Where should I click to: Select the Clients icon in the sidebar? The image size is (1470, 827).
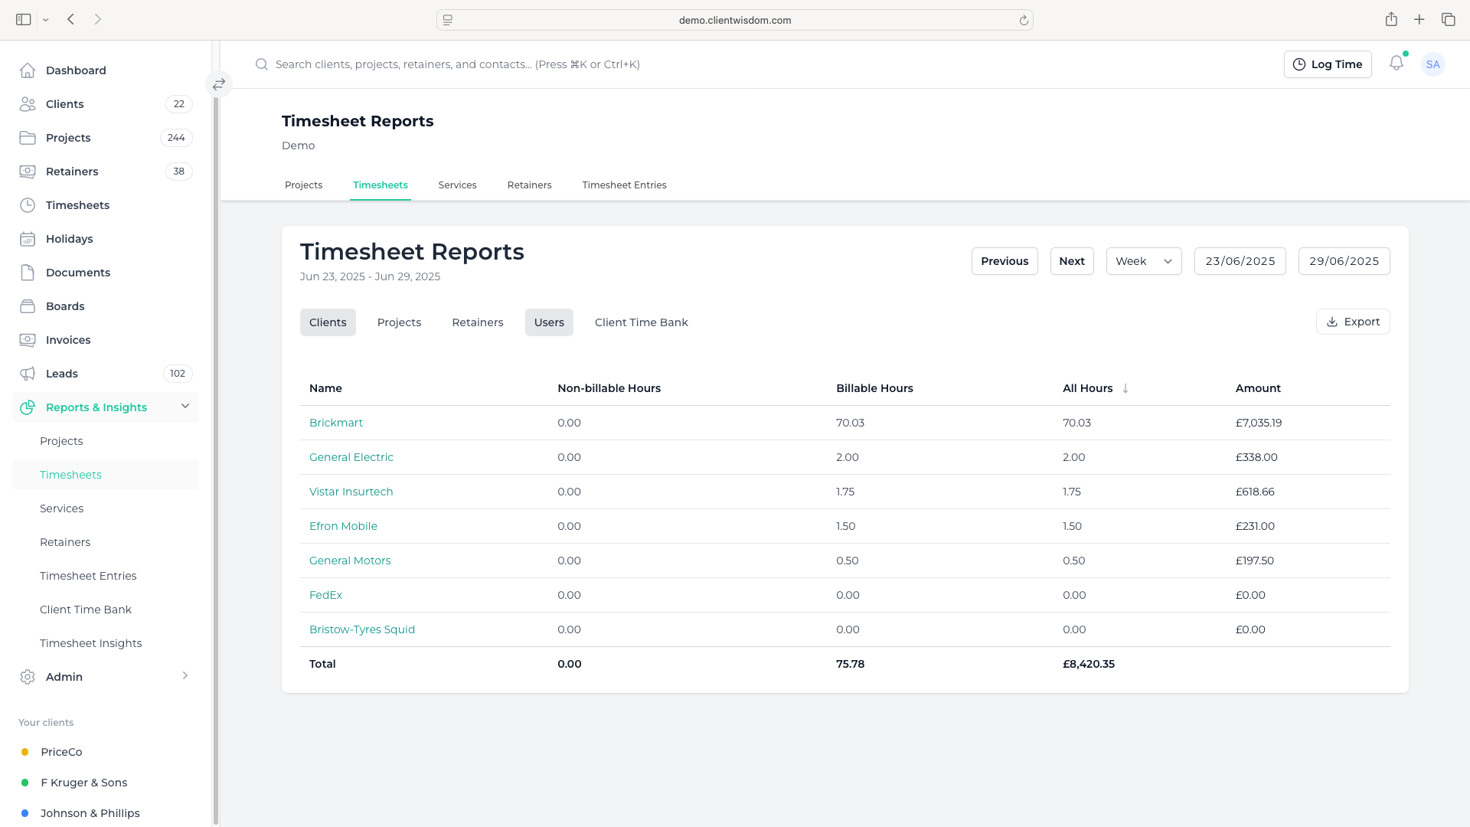click(x=28, y=104)
